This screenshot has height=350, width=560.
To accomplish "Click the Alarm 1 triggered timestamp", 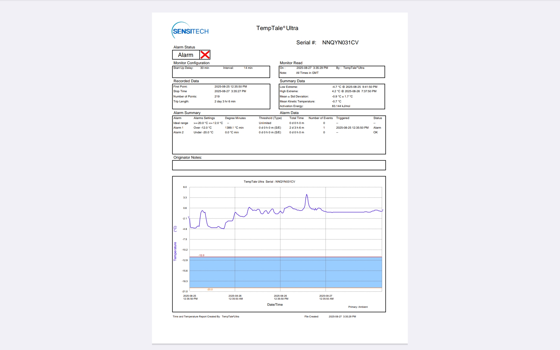I will pos(352,128).
